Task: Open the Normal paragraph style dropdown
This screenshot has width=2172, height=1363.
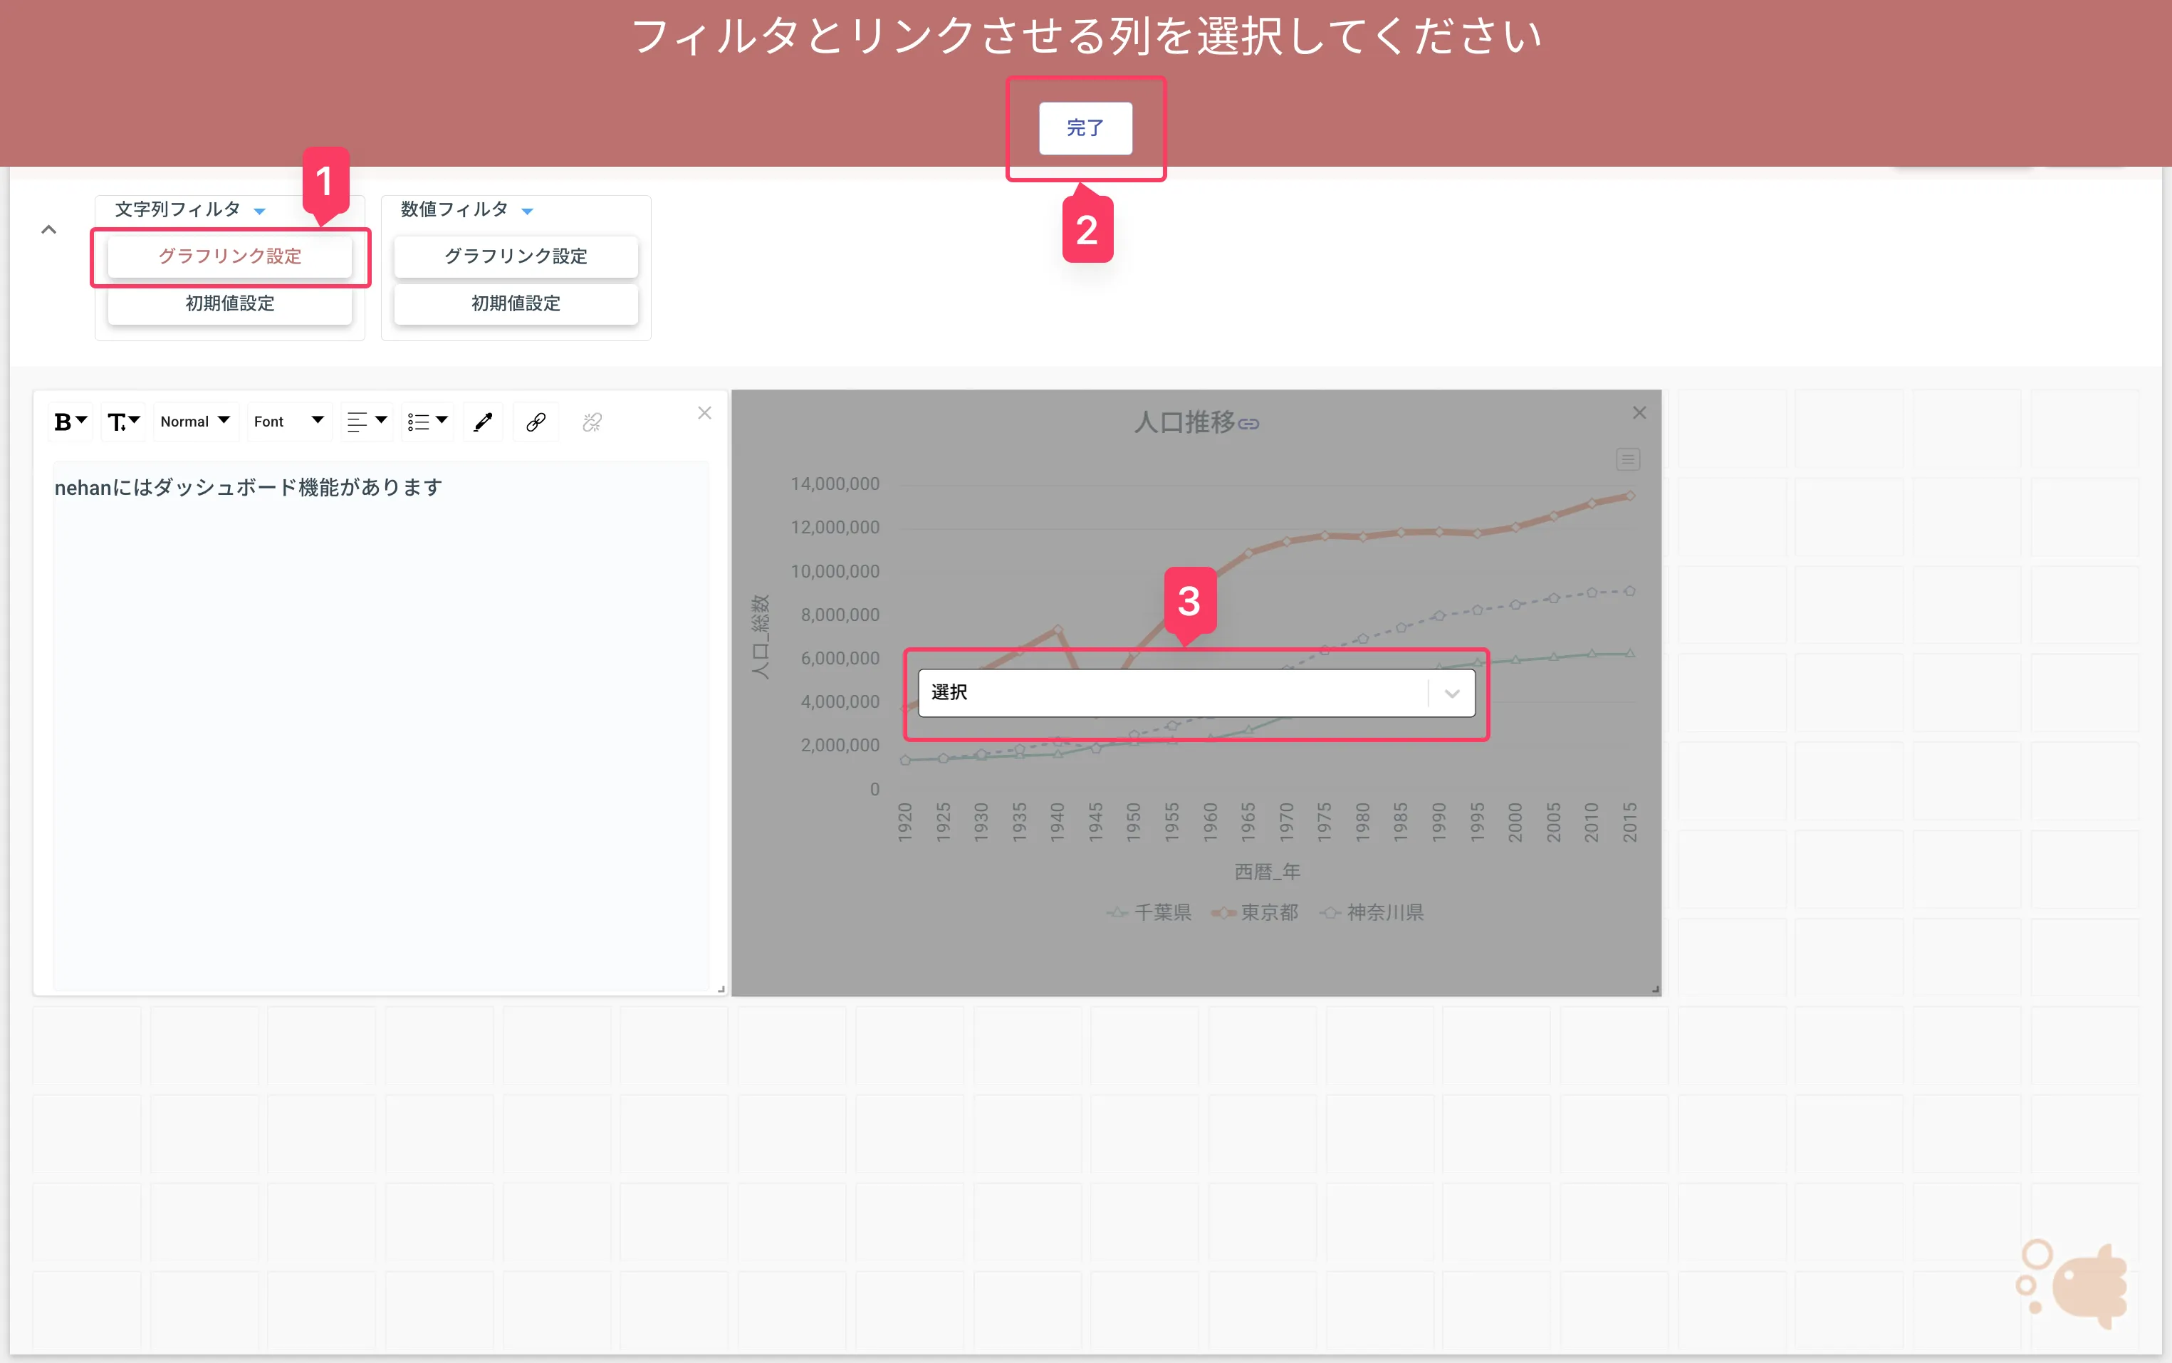Action: tap(196, 422)
